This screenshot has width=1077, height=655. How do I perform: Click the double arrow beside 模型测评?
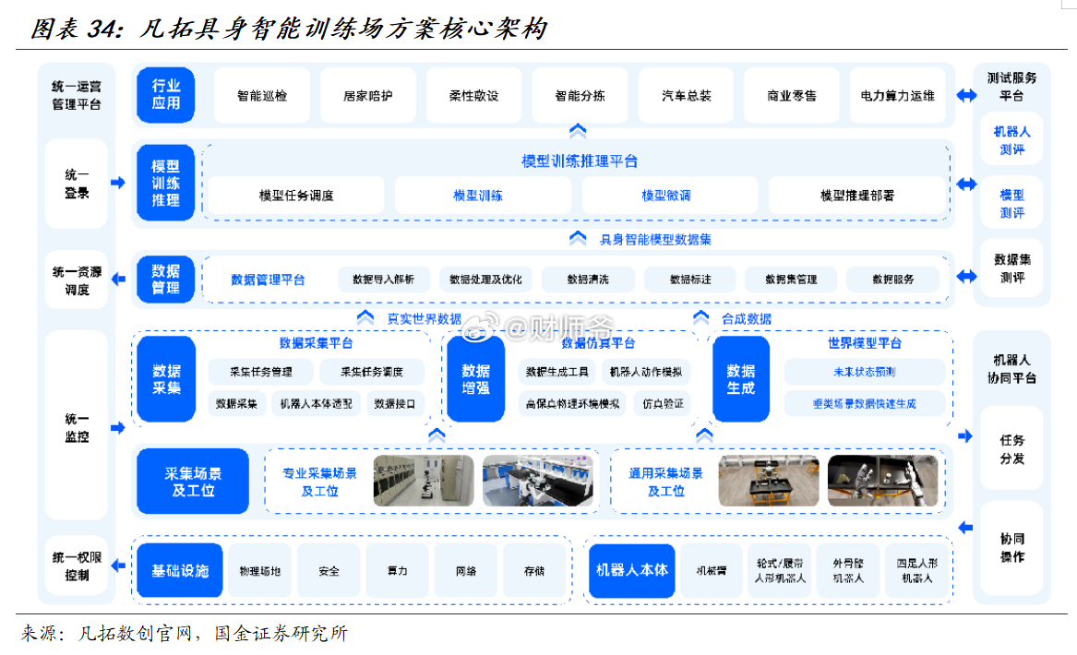coord(966,184)
